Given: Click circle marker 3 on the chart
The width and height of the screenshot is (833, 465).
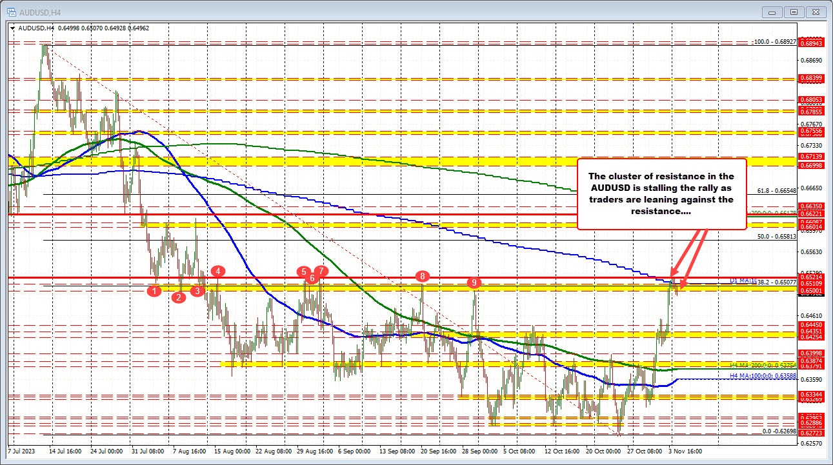Looking at the screenshot, I should pyautogui.click(x=196, y=292).
